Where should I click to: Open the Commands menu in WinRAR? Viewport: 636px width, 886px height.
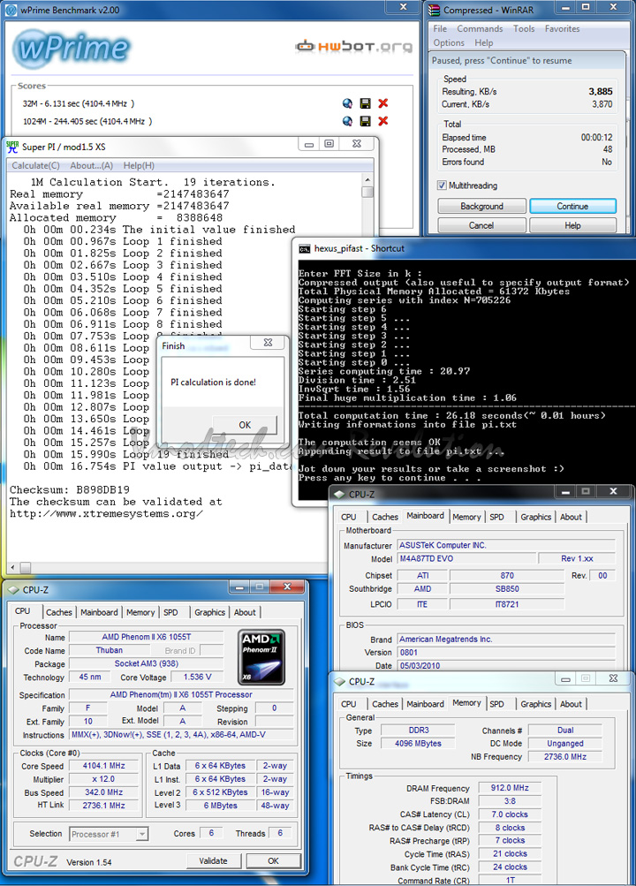480,29
